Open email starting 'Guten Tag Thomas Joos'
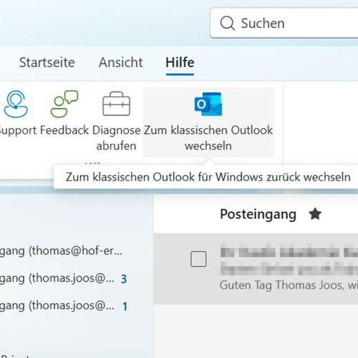The width and height of the screenshot is (358, 358). pyautogui.click(x=256, y=268)
